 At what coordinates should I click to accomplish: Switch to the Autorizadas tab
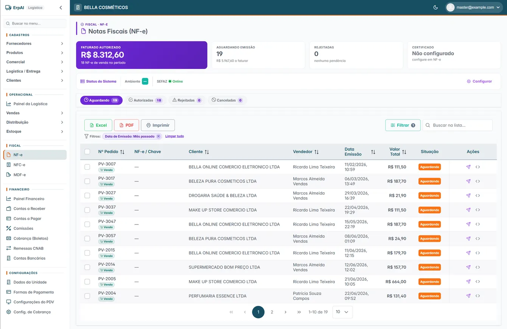(x=146, y=100)
